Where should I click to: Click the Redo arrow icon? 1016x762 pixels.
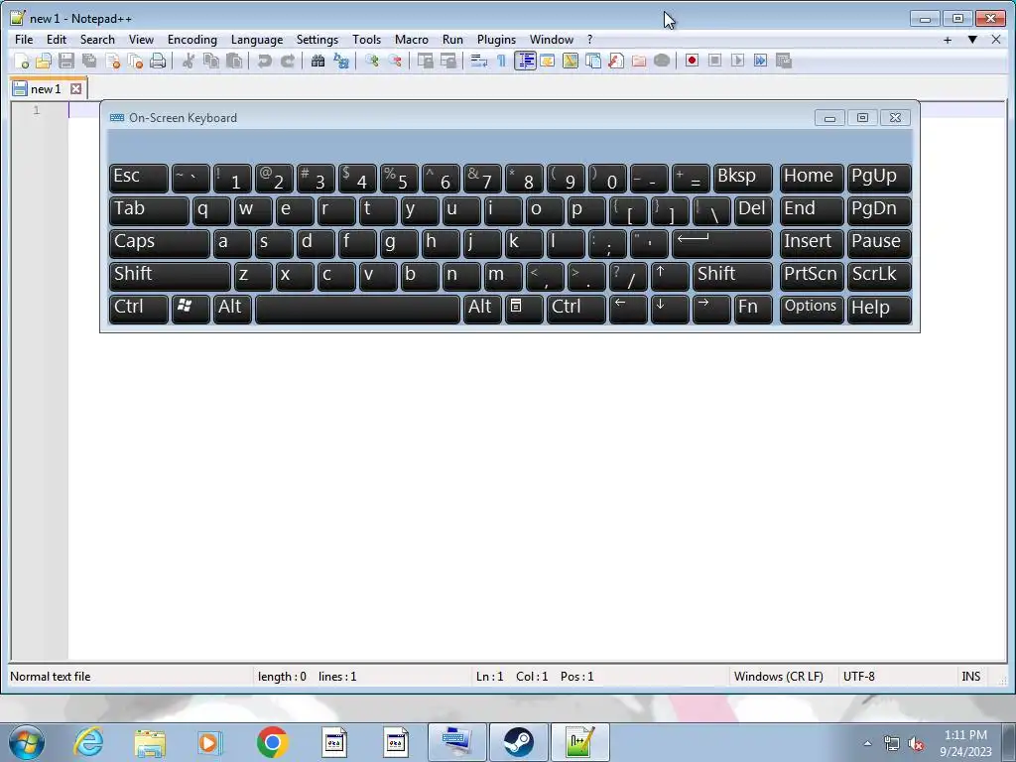(287, 61)
